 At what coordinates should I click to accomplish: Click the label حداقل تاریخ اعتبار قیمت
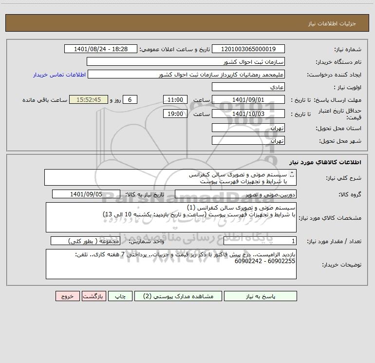(x=340, y=114)
